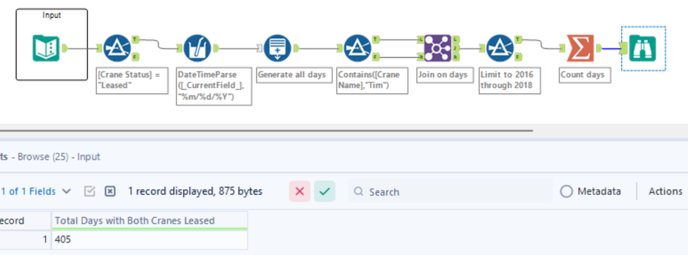The width and height of the screenshot is (688, 255).
Task: Click the Join on days tool
Action: tap(438, 47)
